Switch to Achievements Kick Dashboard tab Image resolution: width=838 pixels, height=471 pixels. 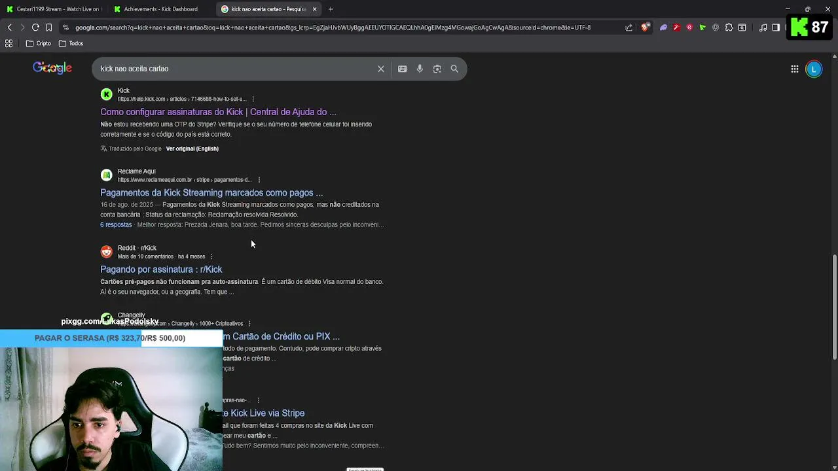160,9
